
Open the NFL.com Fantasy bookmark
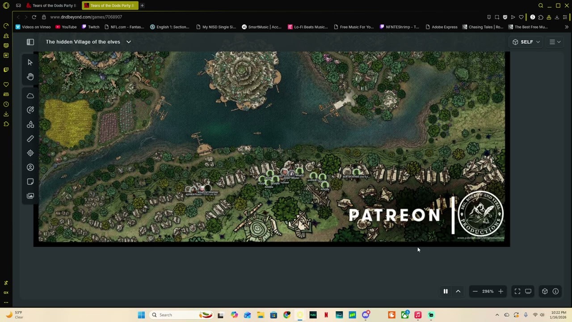(x=124, y=27)
